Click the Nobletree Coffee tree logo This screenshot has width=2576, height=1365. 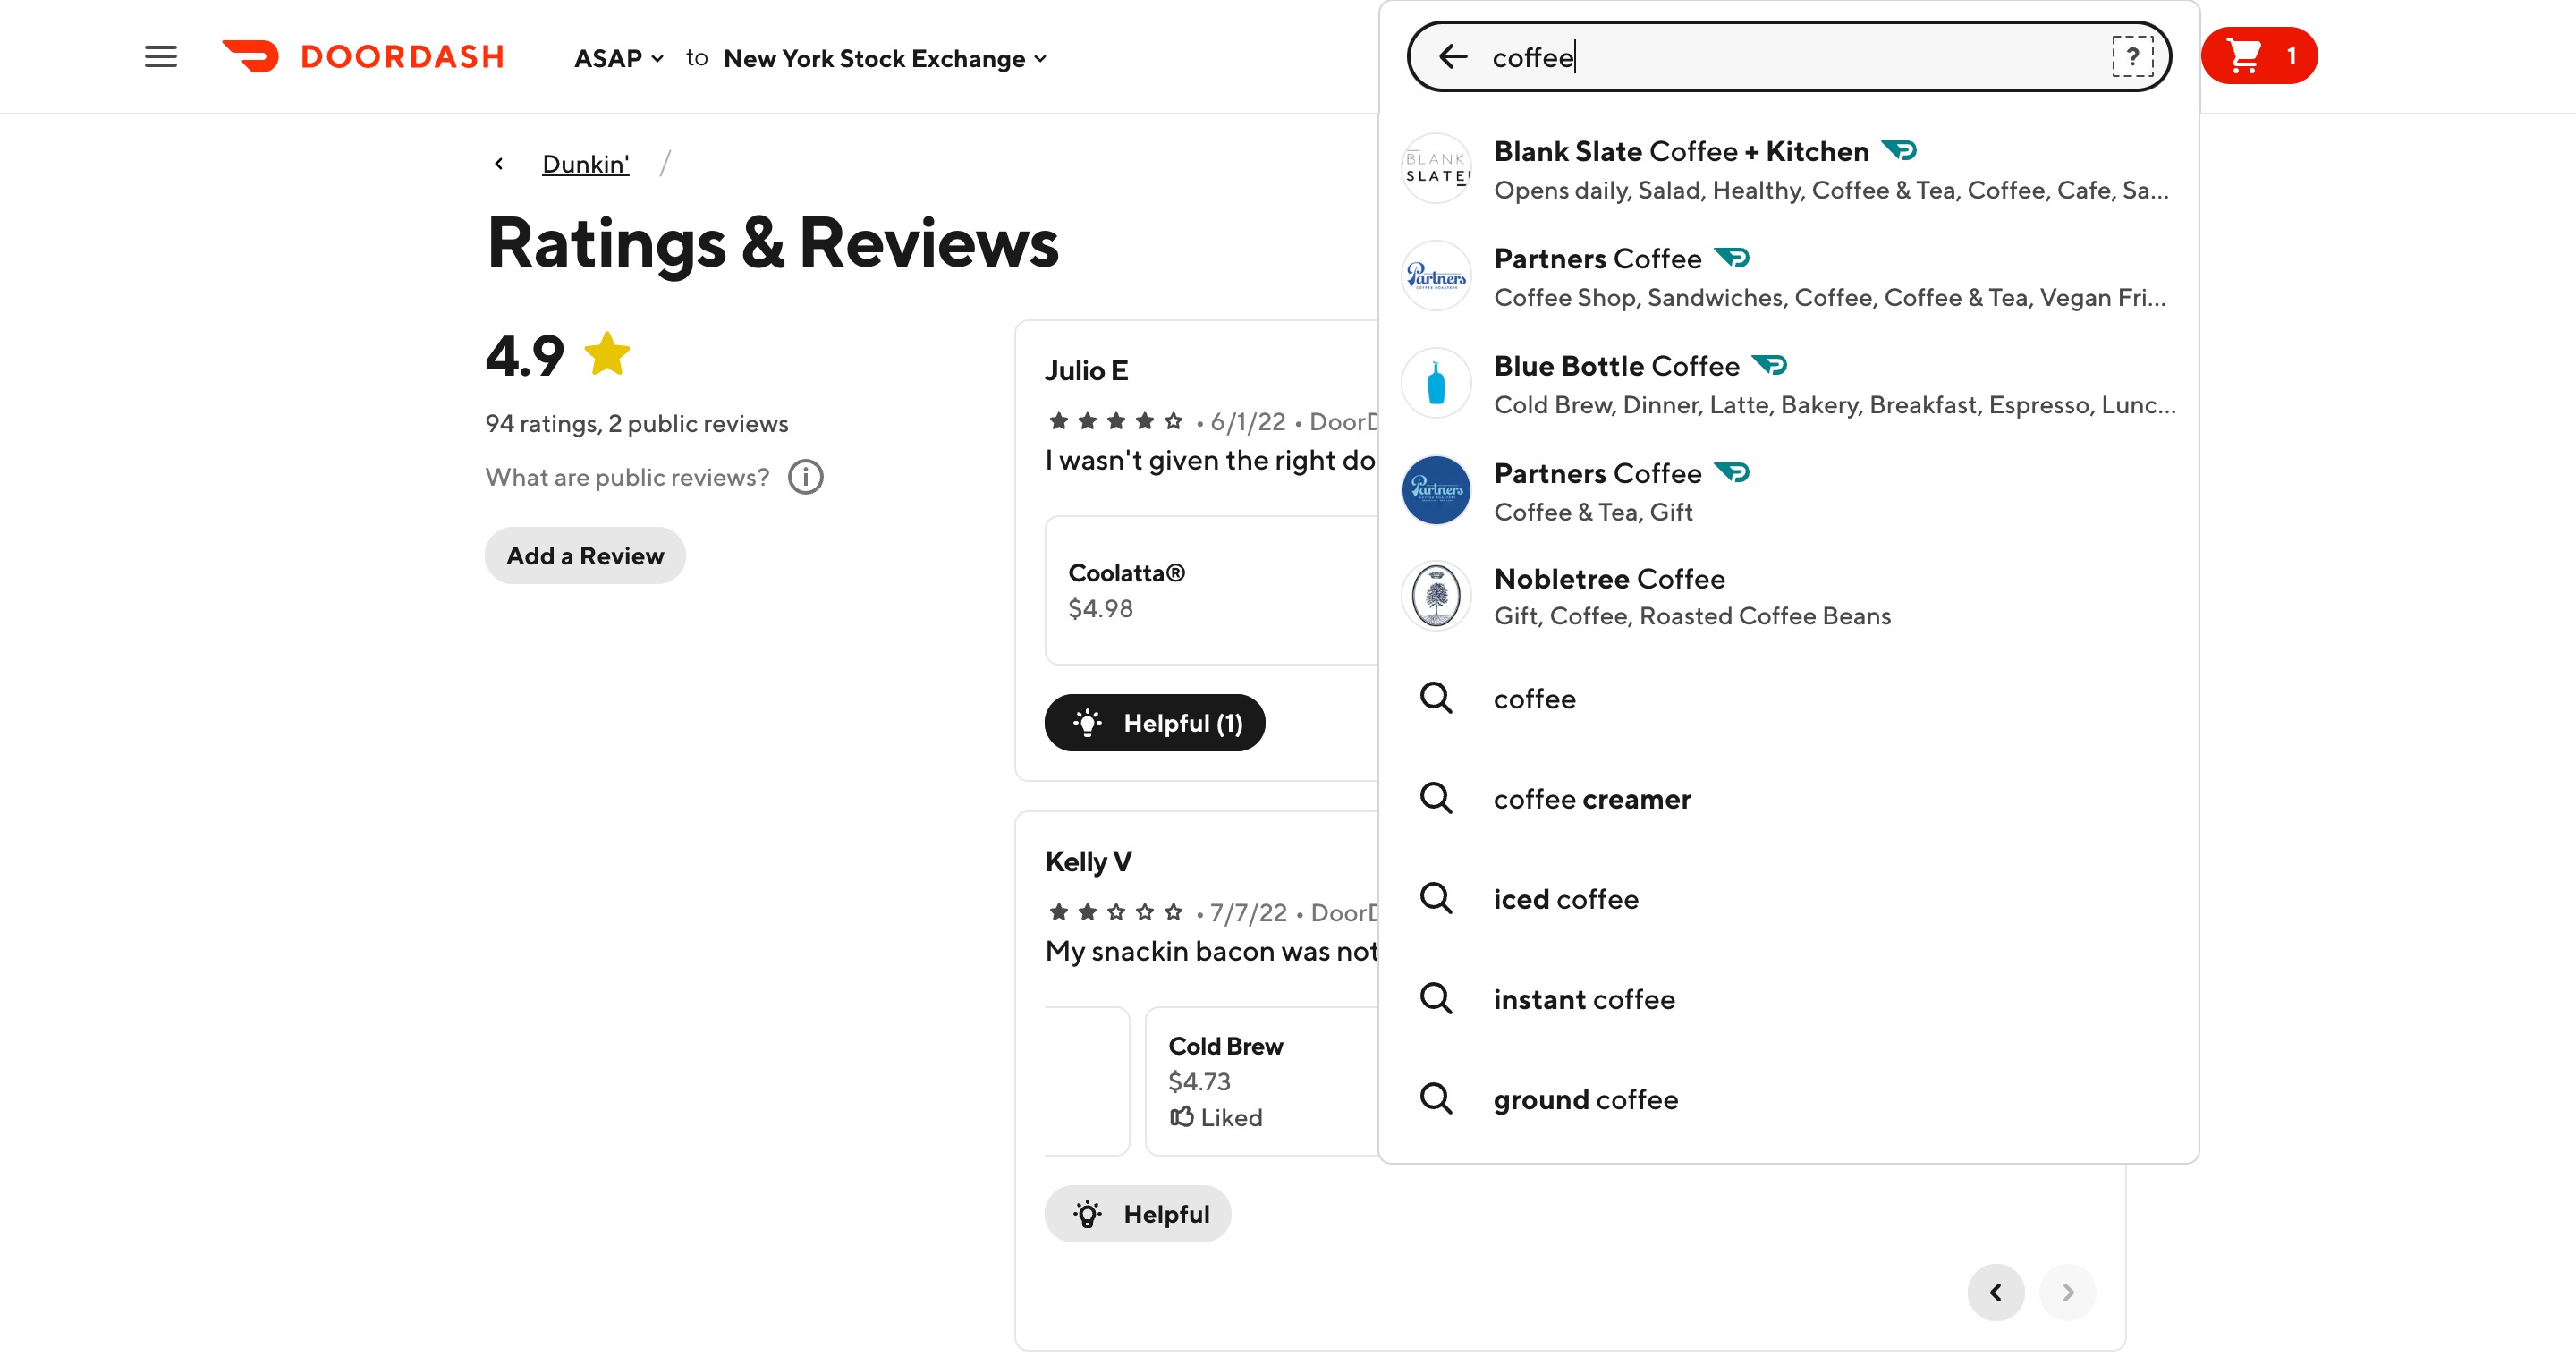(x=1436, y=596)
